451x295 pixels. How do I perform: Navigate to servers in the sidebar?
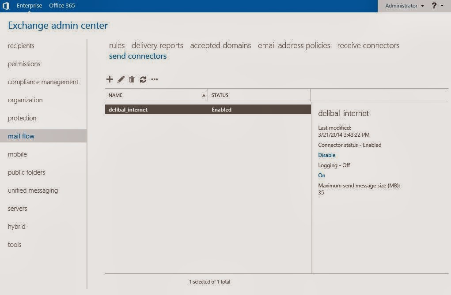[x=18, y=209]
